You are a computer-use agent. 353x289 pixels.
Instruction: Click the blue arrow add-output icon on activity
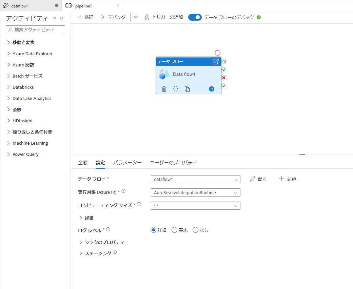(212, 89)
